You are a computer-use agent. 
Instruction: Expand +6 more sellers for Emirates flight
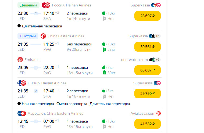[158, 60]
